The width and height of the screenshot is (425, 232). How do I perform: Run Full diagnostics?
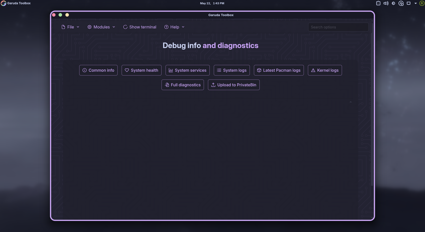click(x=183, y=85)
